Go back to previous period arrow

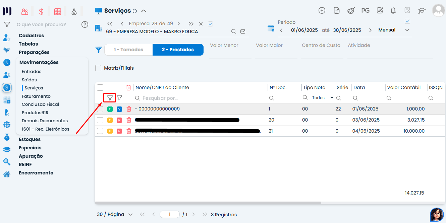tap(281, 30)
